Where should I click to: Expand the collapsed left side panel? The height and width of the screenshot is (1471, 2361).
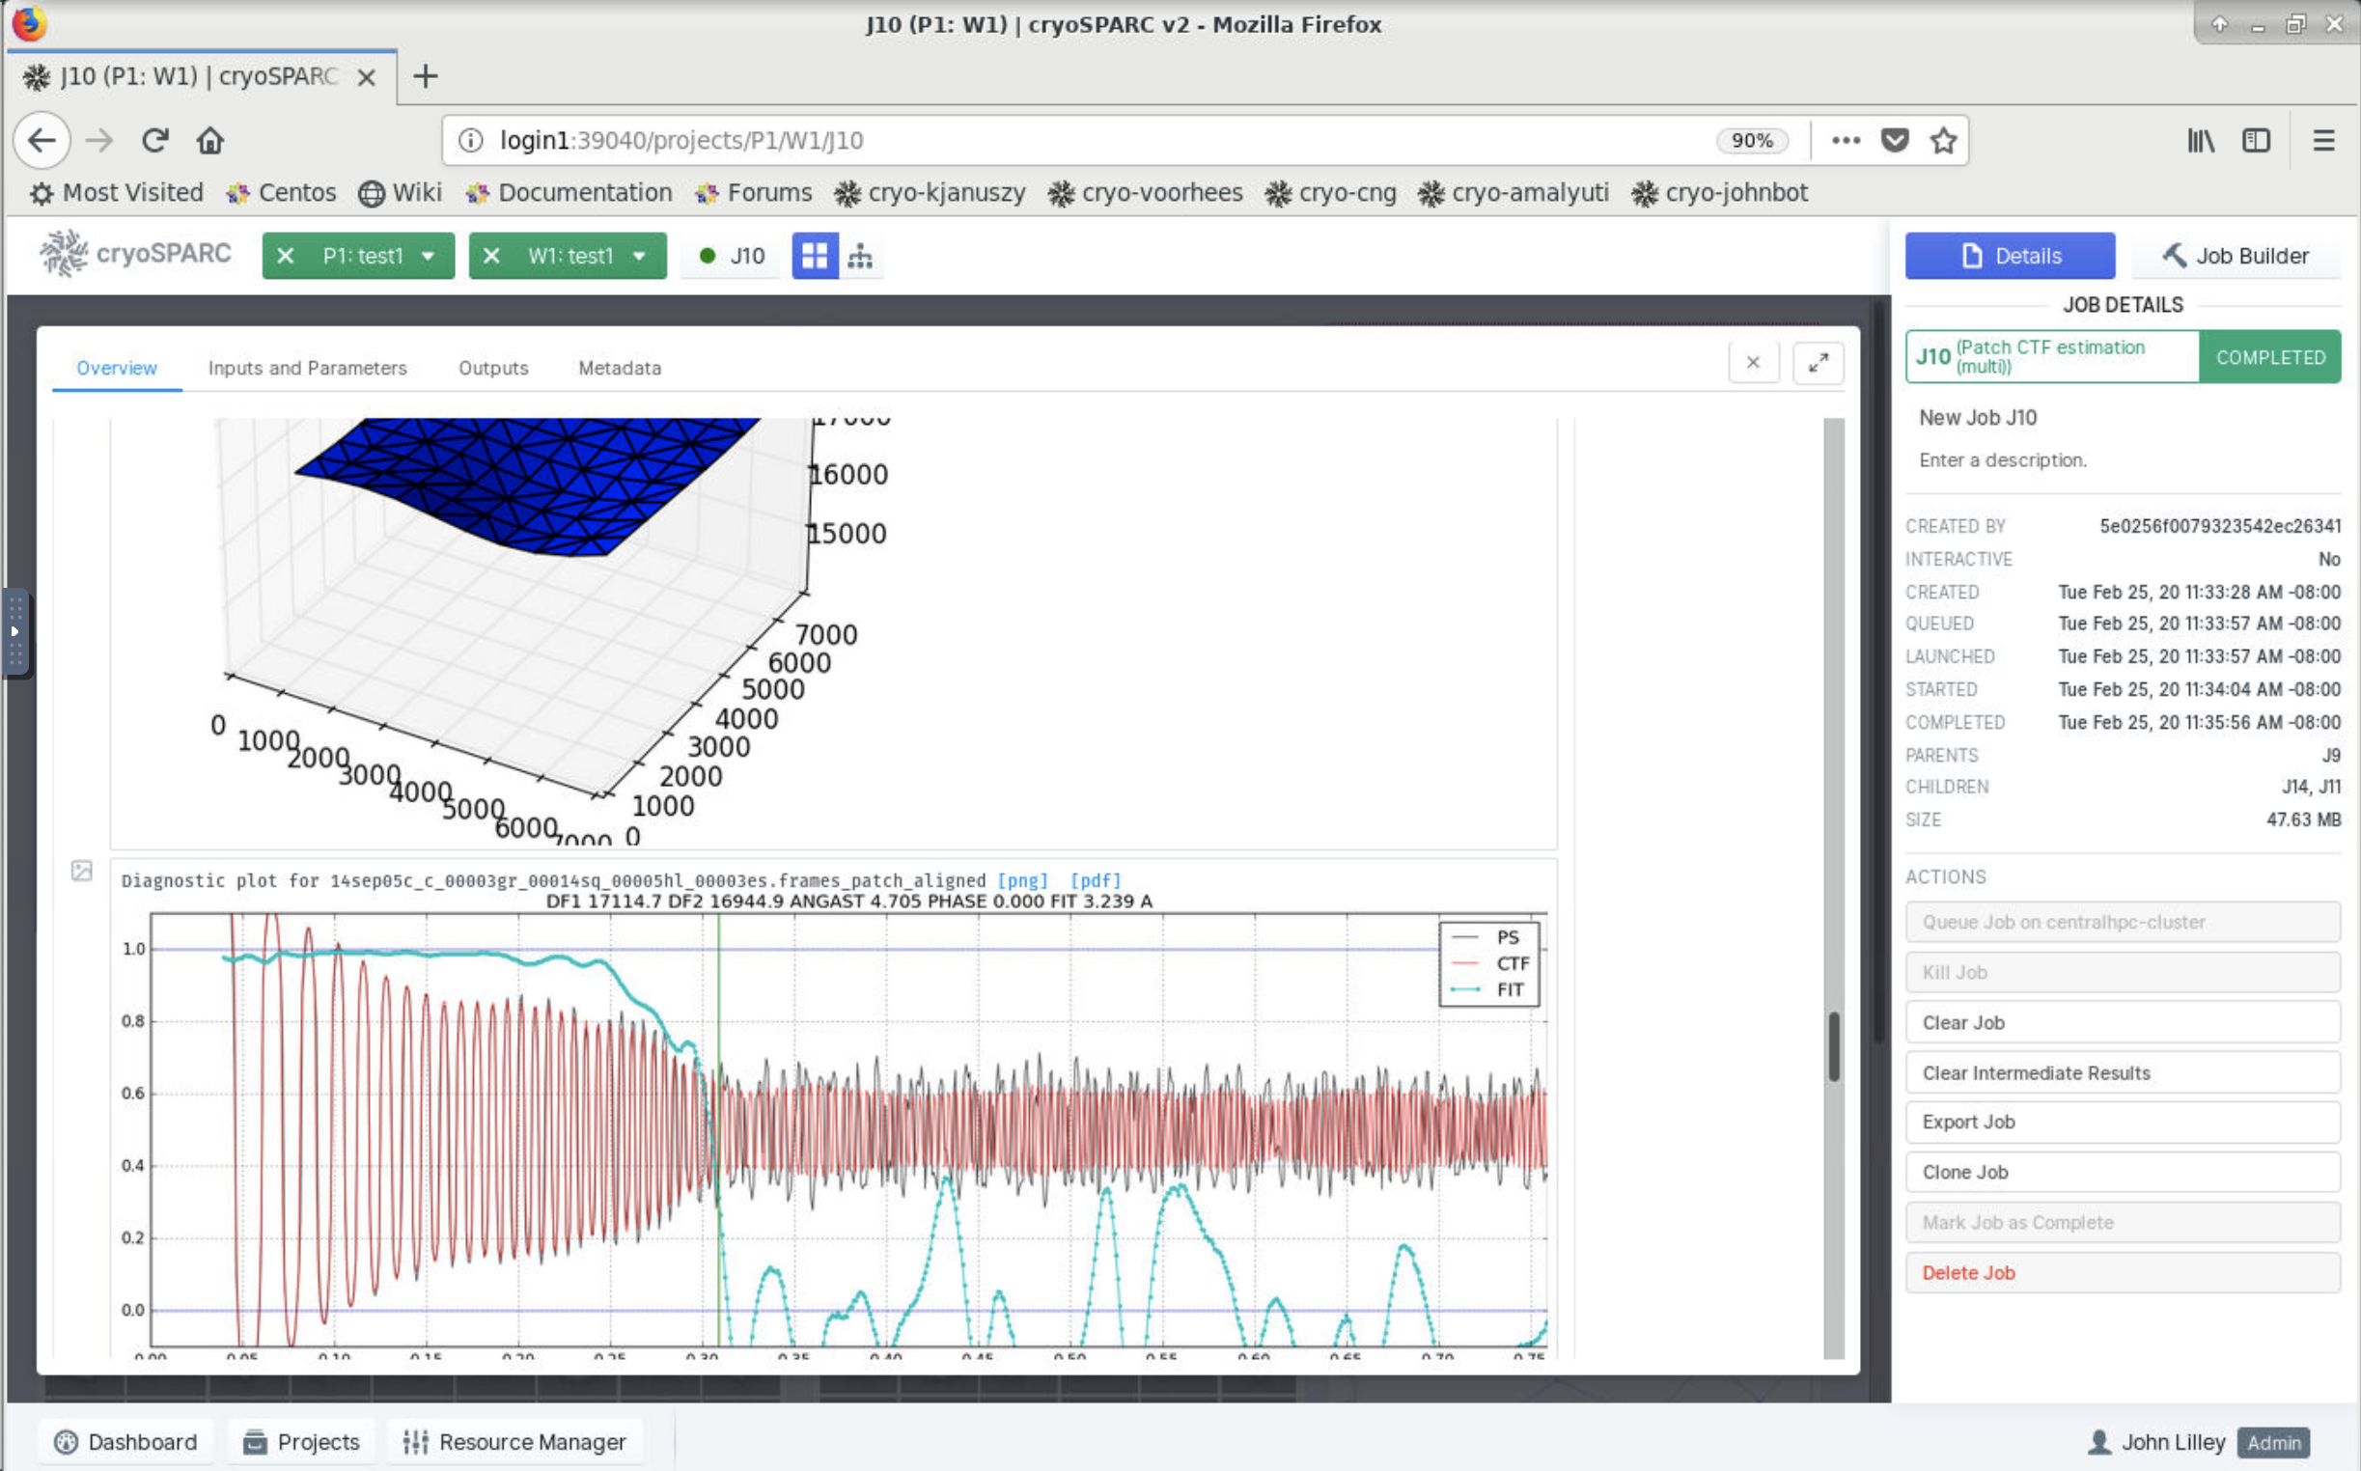click(x=14, y=630)
